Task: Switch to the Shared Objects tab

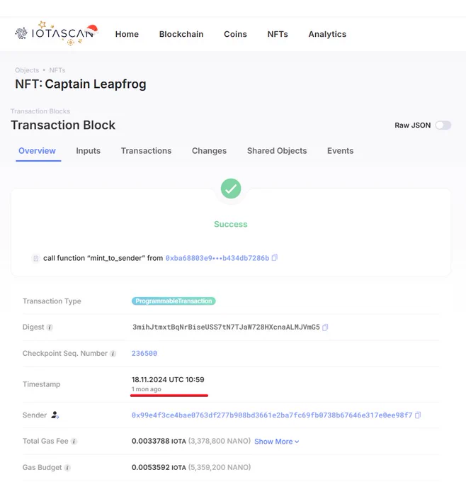Action: click(277, 151)
